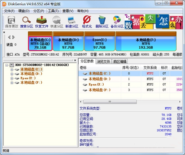Image resolution: width=185 pixels, height=155 pixels.
Task: Click the 文件系统 column header
Action: [150, 67]
